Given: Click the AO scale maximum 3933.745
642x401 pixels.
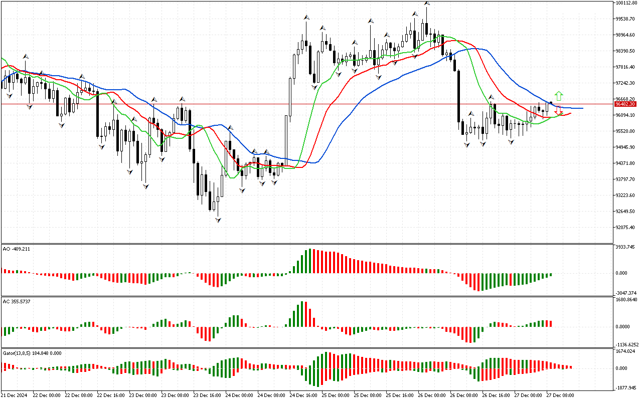Looking at the screenshot, I should tap(626, 247).
